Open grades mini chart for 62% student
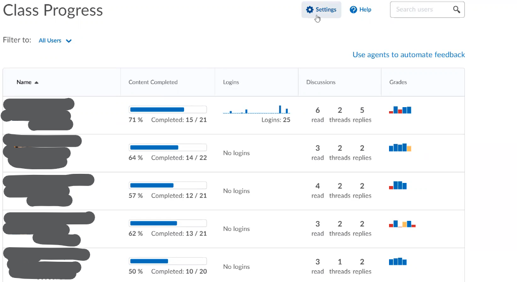 click(x=402, y=223)
